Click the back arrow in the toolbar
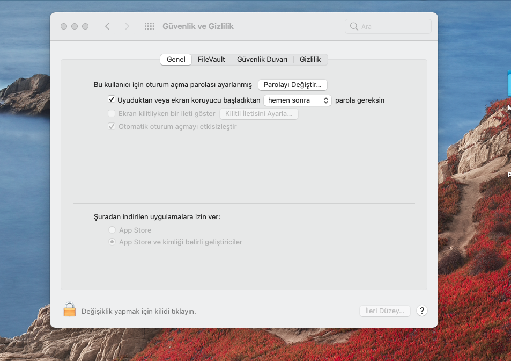511x361 pixels. pyautogui.click(x=107, y=26)
